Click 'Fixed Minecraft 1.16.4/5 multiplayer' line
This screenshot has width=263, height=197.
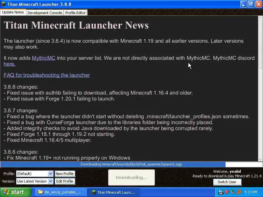tap(47, 140)
